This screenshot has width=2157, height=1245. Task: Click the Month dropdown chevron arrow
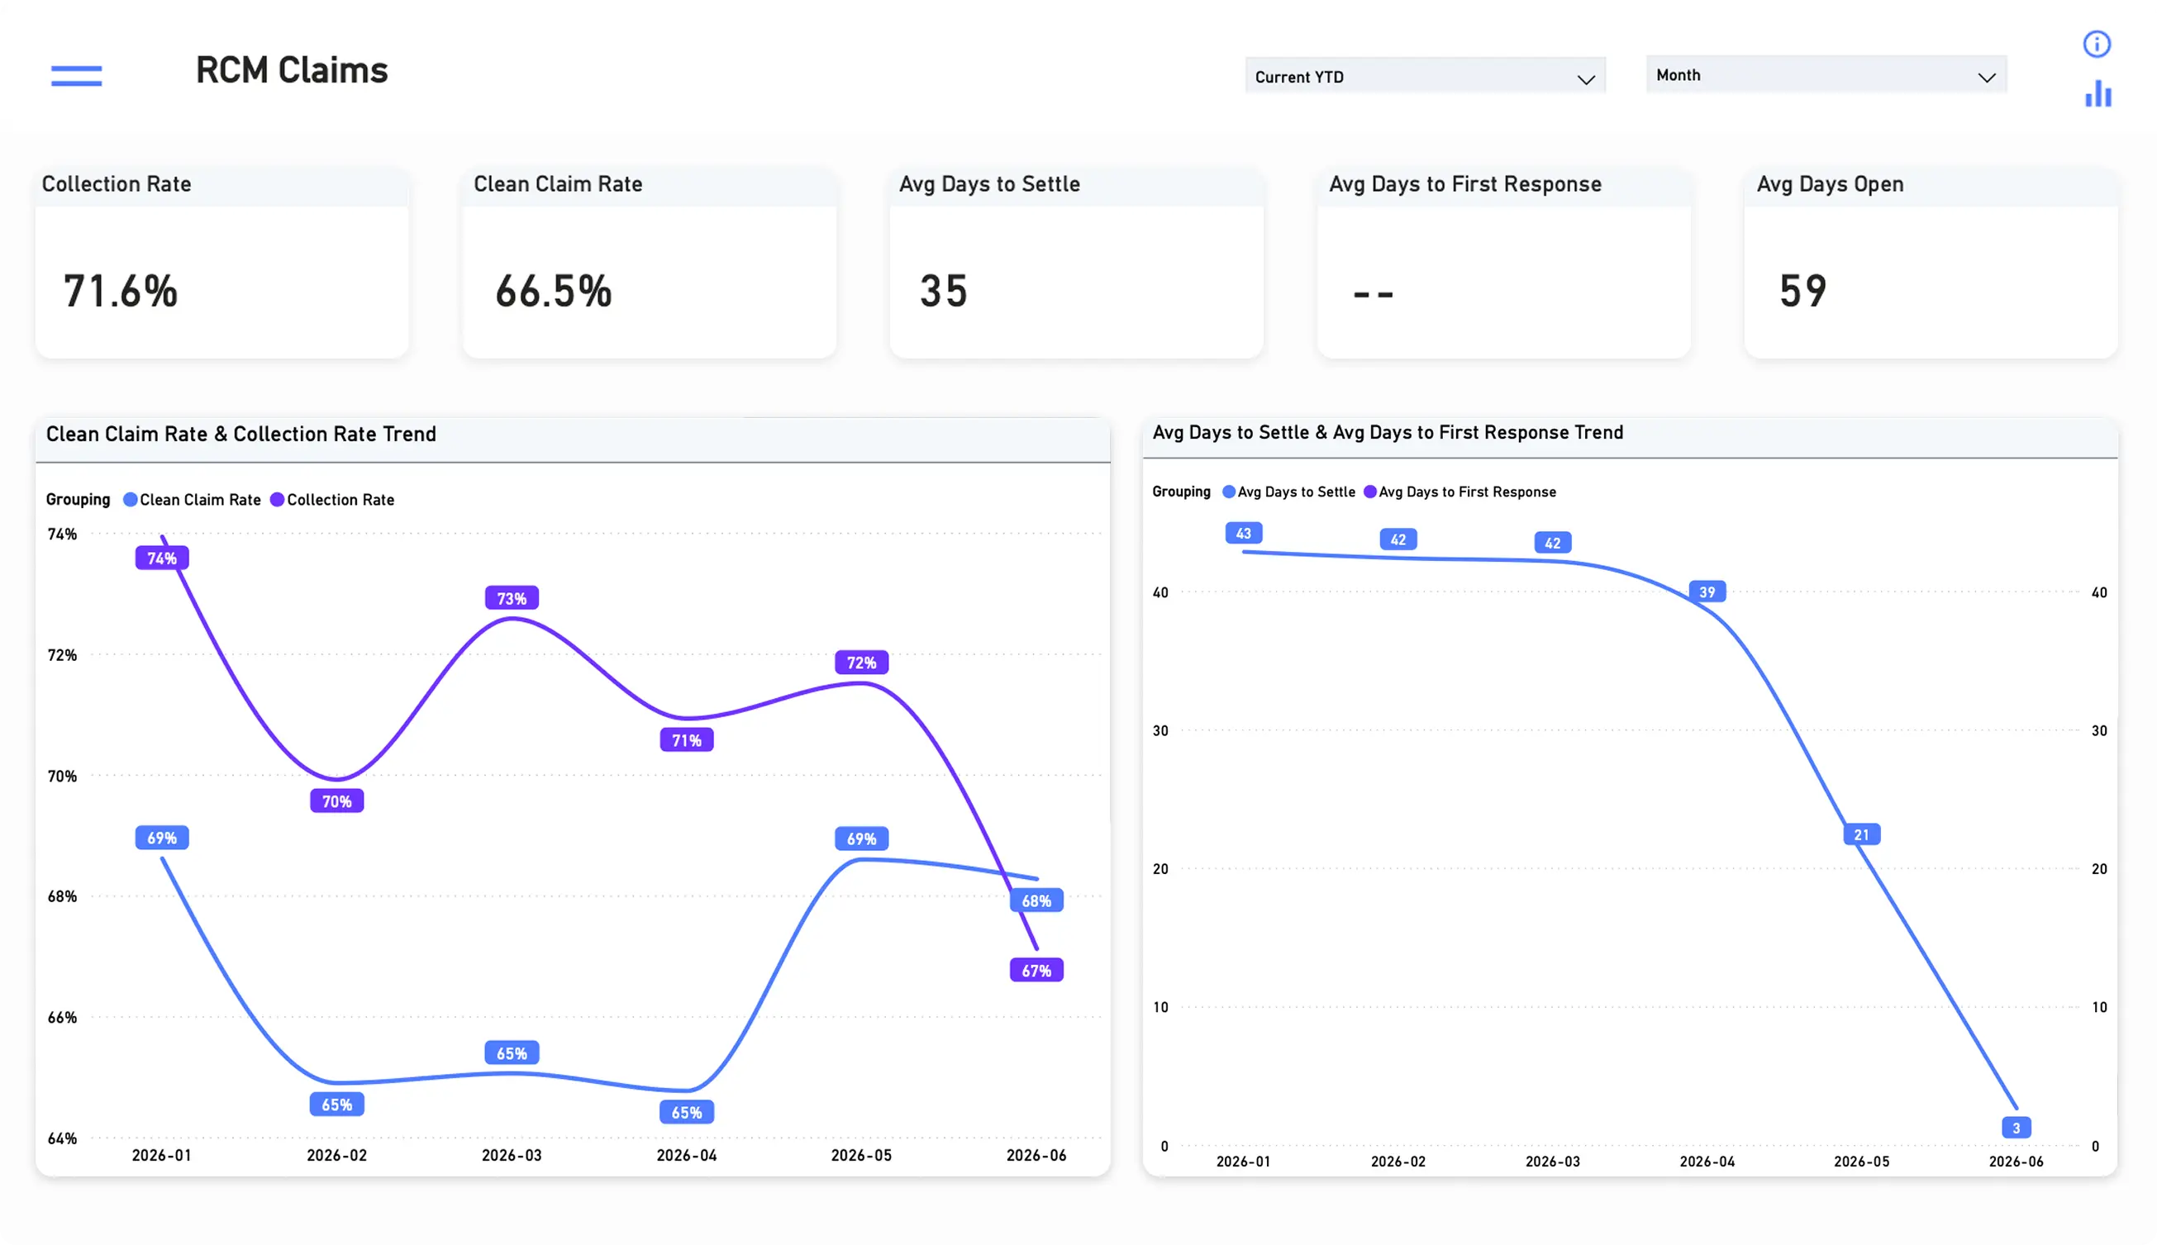click(1987, 78)
